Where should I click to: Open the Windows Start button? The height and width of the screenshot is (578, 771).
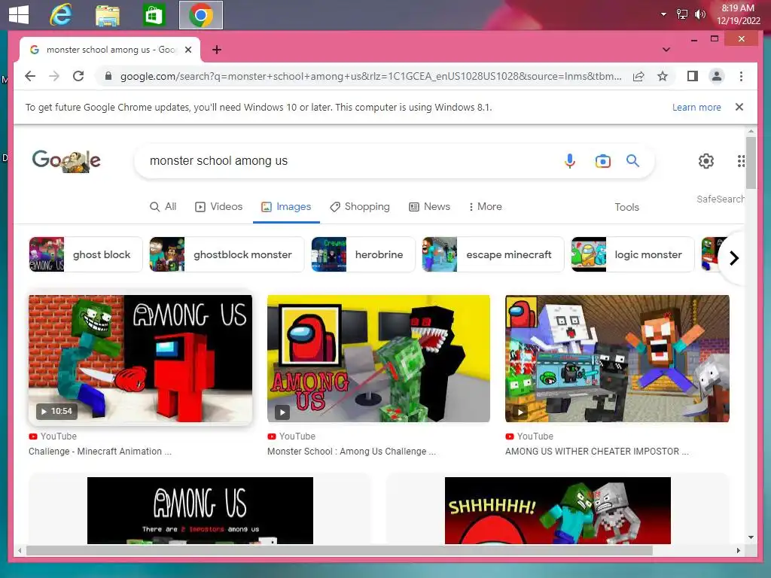click(x=19, y=14)
